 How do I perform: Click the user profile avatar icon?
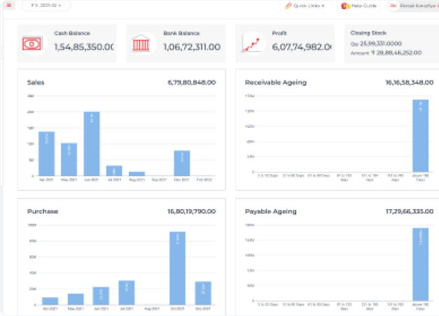393,6
